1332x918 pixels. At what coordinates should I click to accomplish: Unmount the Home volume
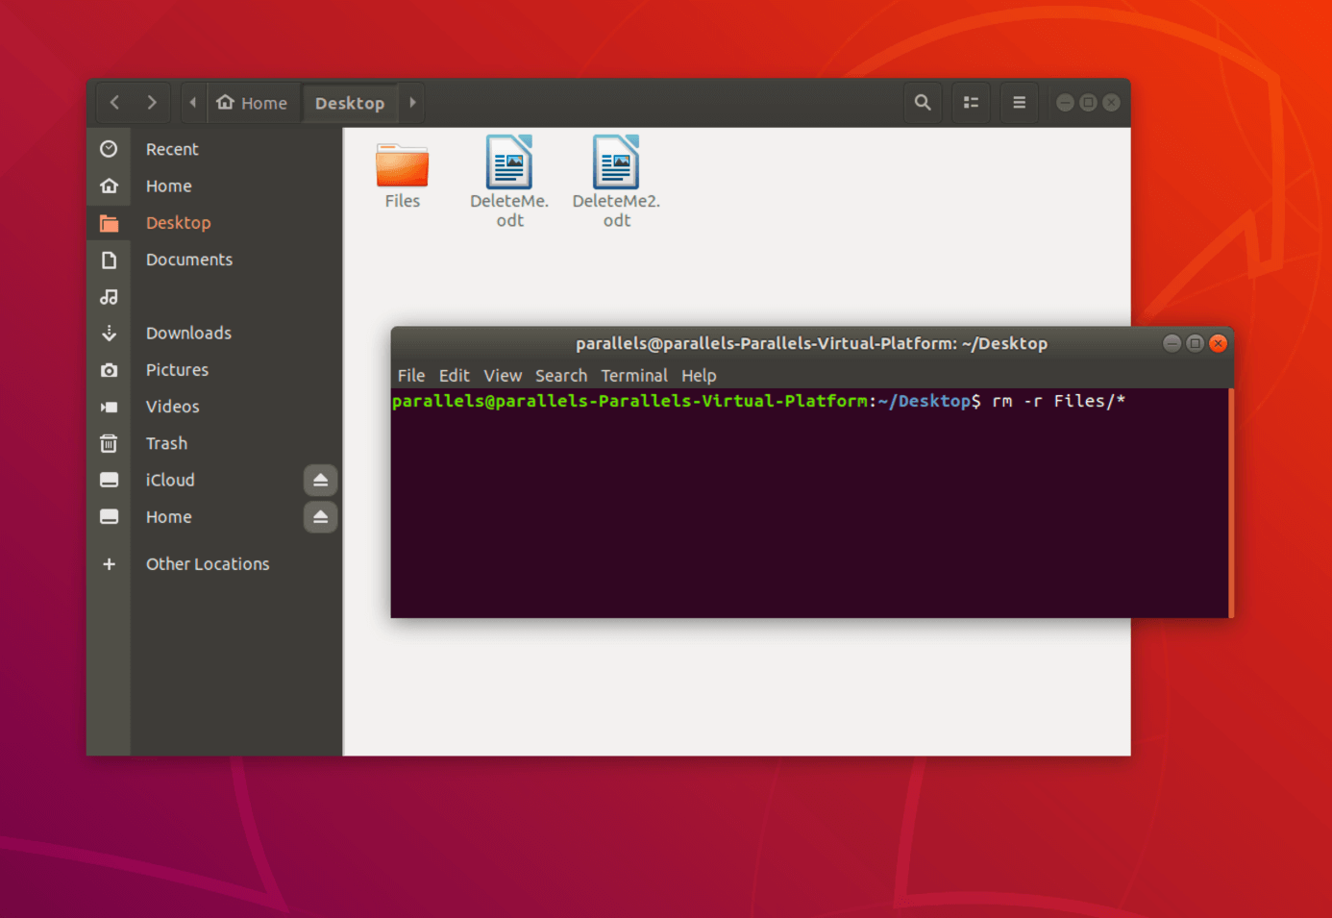tap(320, 517)
